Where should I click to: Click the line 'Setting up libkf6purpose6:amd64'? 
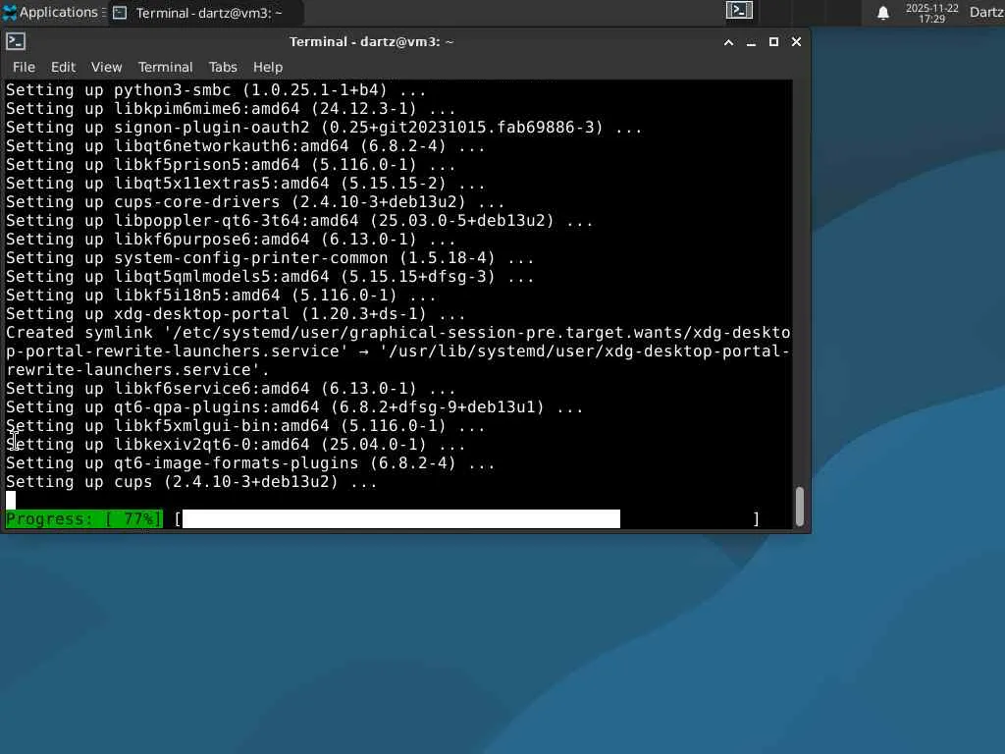point(231,239)
